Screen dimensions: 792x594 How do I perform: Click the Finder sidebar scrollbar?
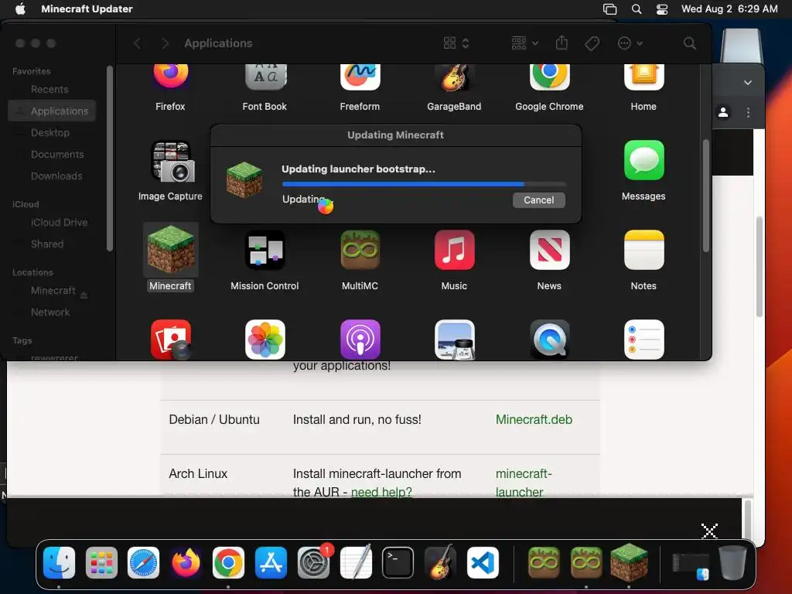pyautogui.click(x=110, y=158)
